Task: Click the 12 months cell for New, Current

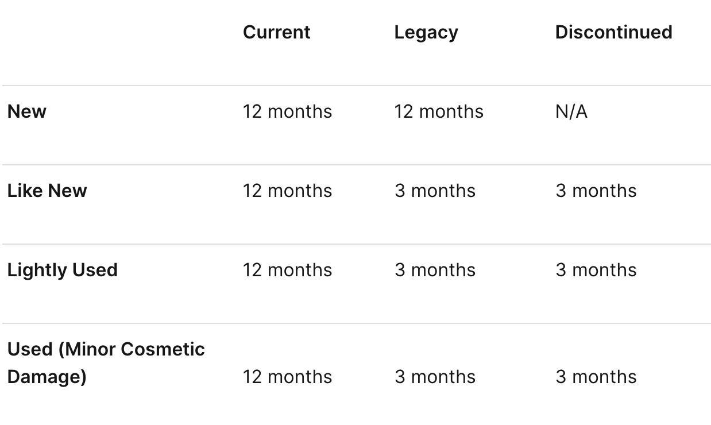Action: (287, 111)
